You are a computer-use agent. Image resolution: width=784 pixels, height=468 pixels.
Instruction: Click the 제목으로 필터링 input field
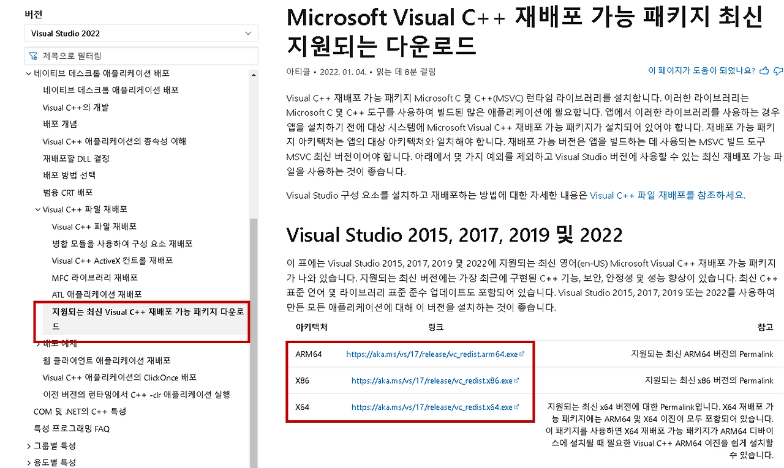click(x=141, y=55)
